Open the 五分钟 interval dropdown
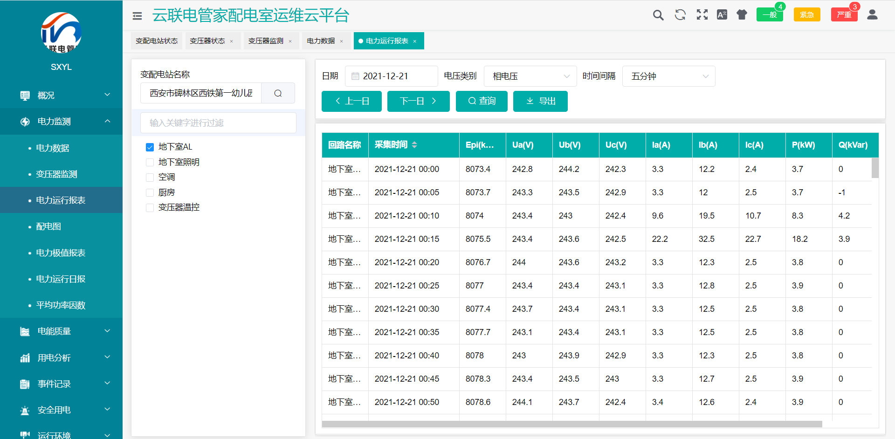Screen dimensions: 895x439 (668, 76)
